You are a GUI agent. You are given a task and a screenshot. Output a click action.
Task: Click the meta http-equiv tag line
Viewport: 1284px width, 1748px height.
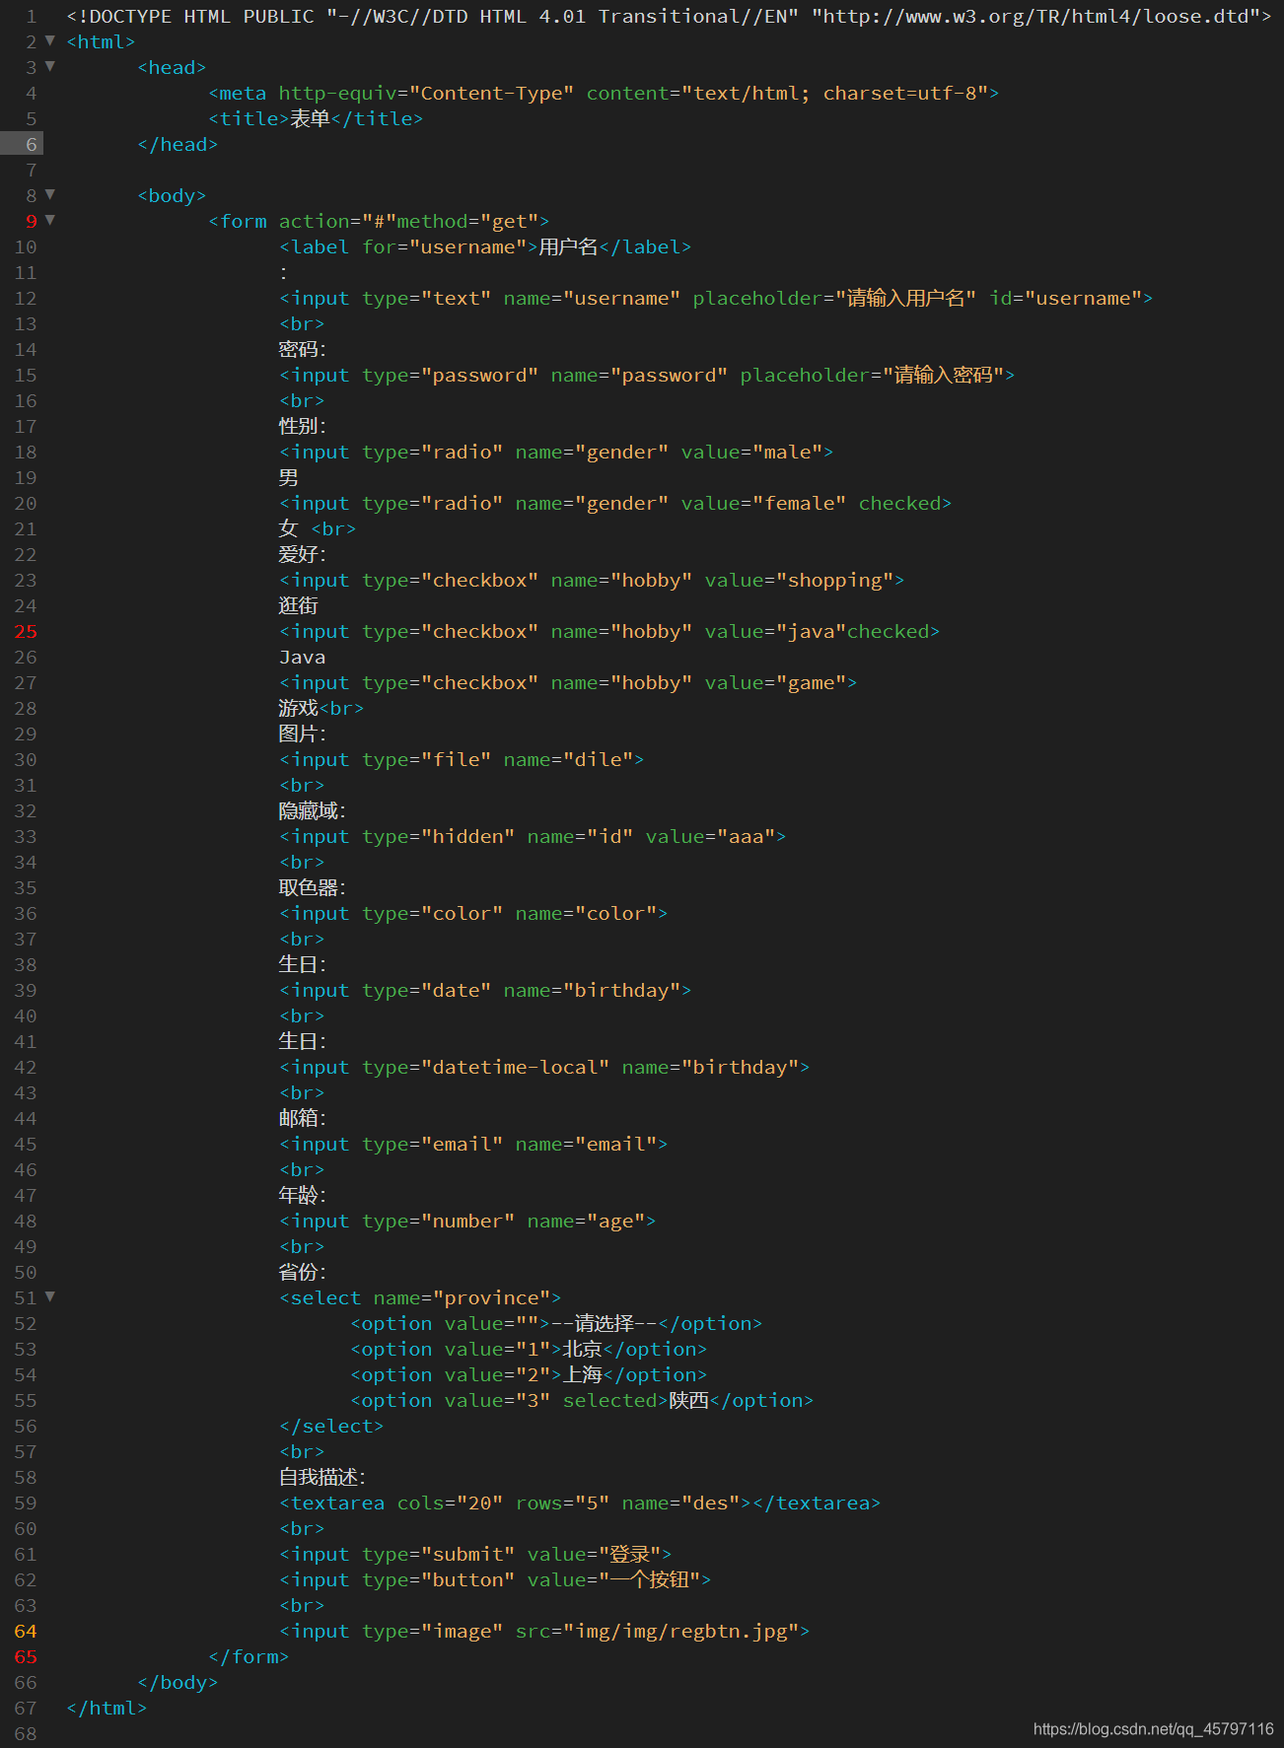click(604, 93)
